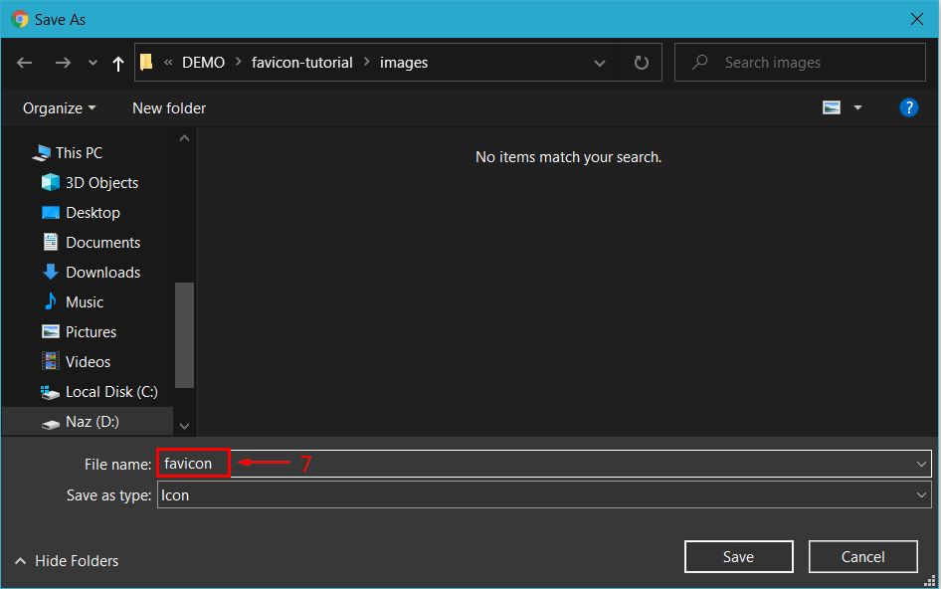The height and width of the screenshot is (589, 941).
Task: Open the Help question mark icon
Action: coord(908,107)
